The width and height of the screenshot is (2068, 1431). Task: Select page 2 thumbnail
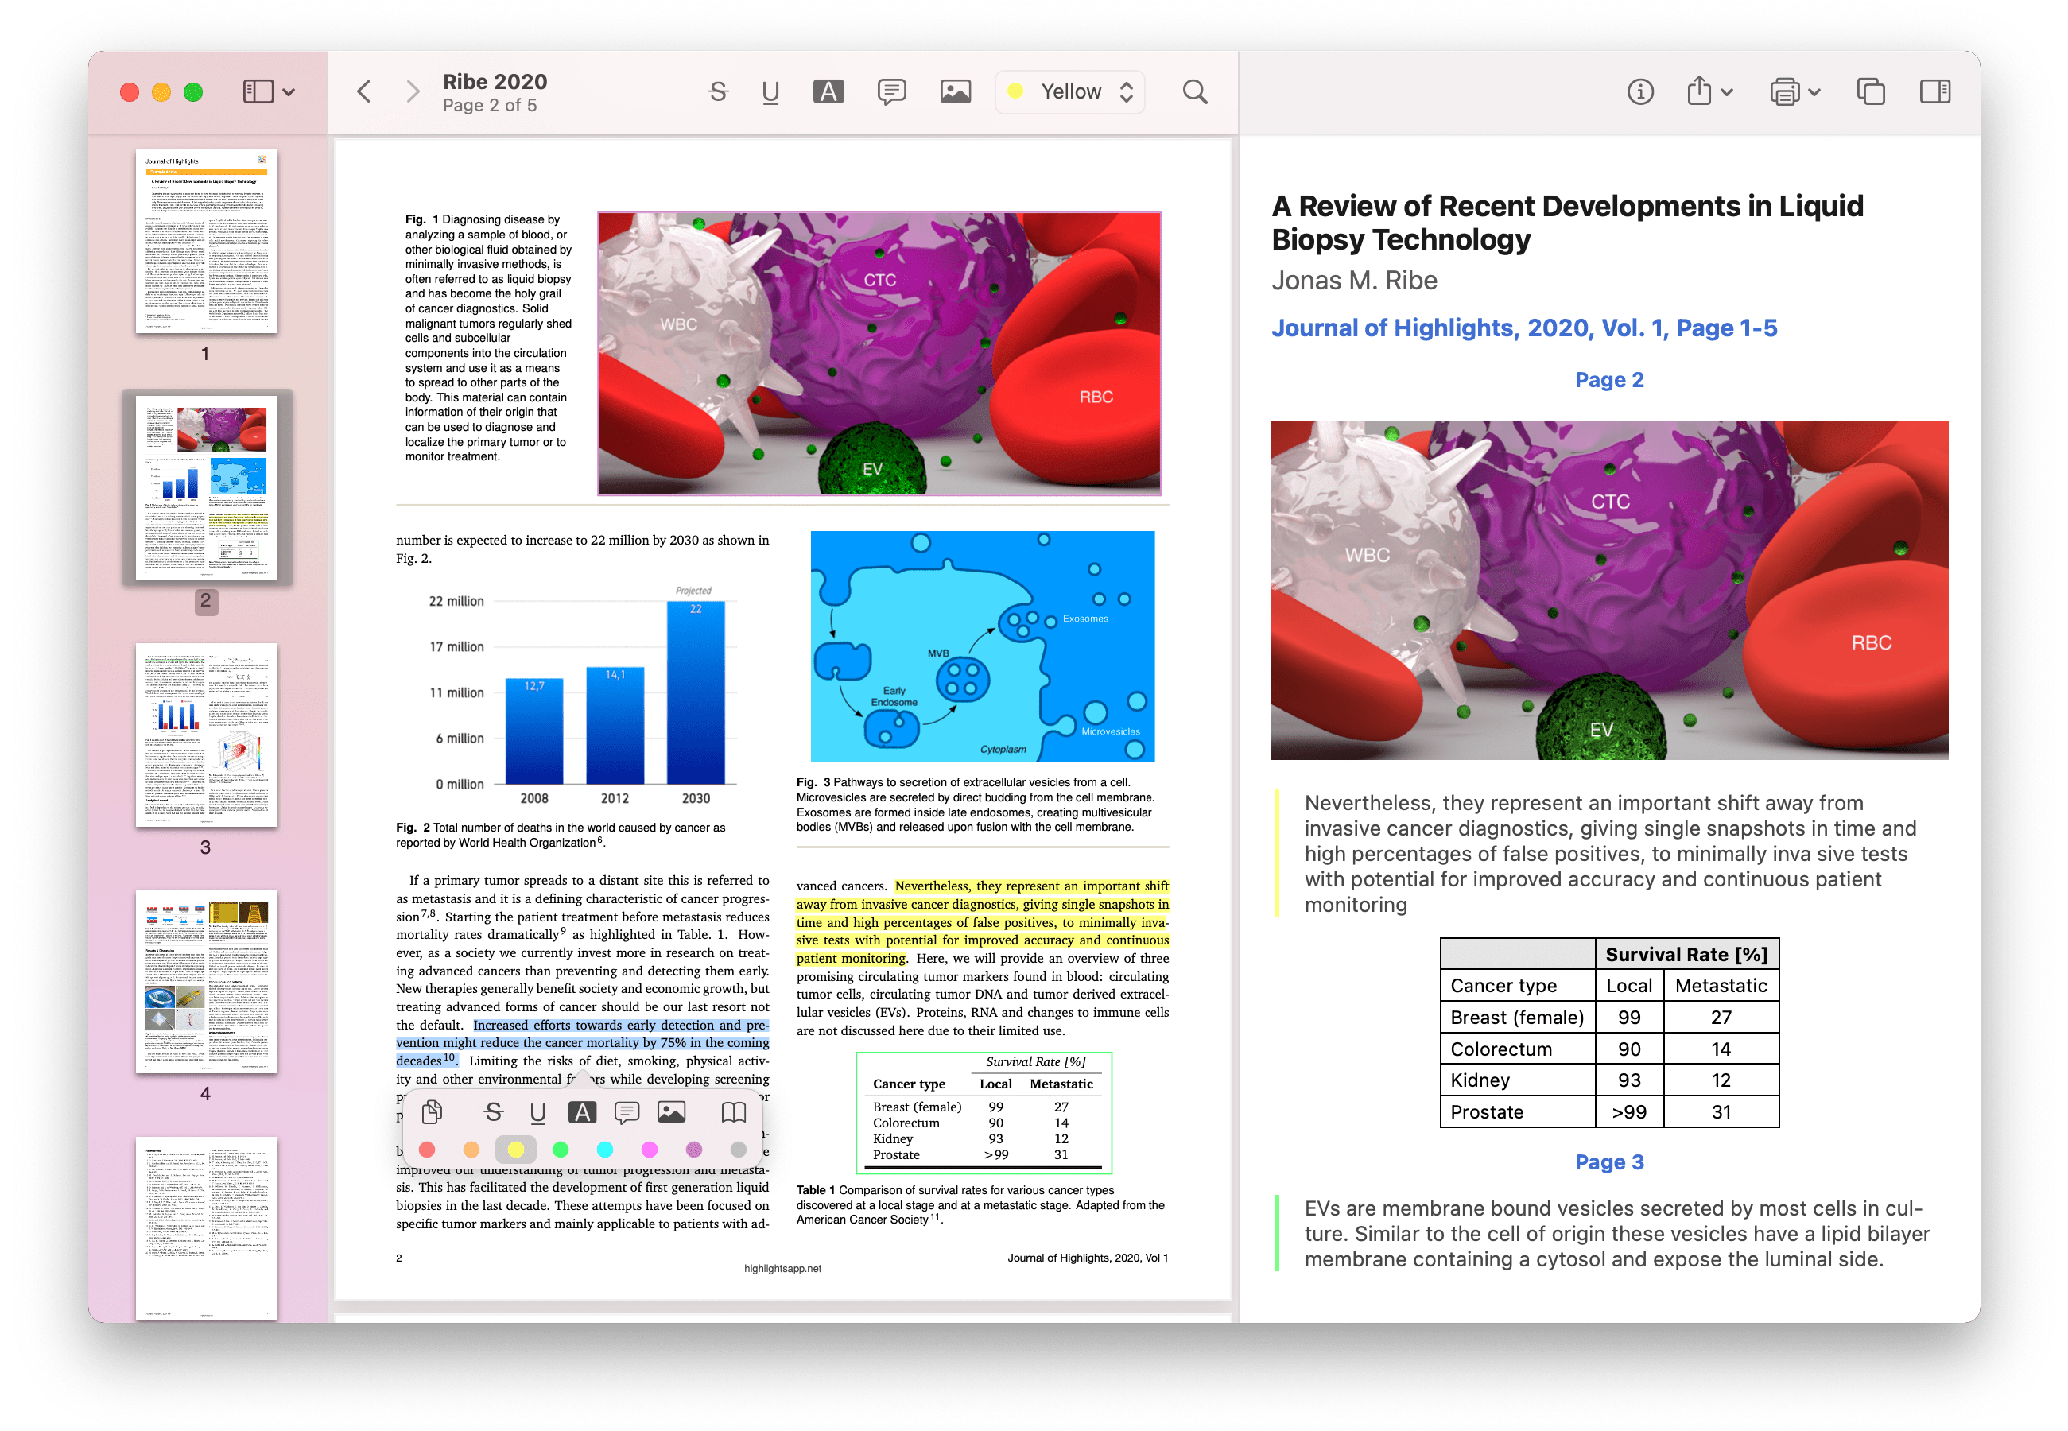point(206,489)
